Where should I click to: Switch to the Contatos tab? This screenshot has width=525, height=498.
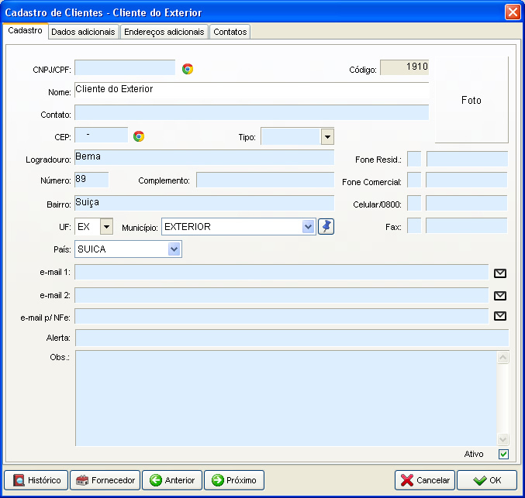coord(230,32)
